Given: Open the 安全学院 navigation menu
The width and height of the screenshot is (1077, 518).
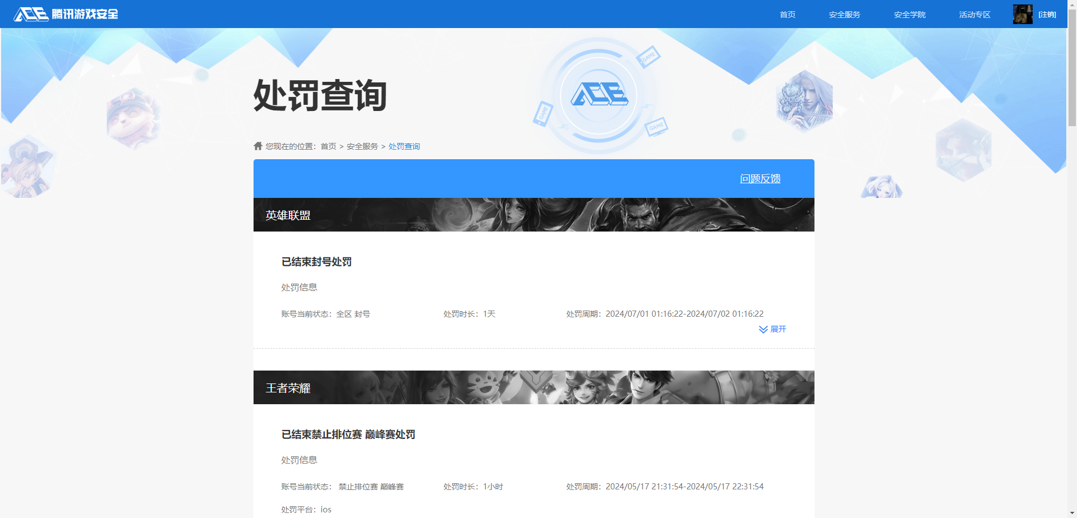Looking at the screenshot, I should click(909, 15).
